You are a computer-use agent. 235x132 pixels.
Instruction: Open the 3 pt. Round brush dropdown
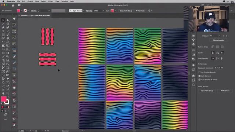click(x=84, y=11)
